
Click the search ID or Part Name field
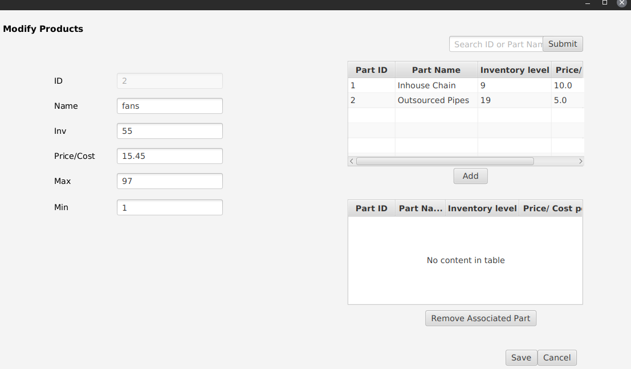point(496,44)
